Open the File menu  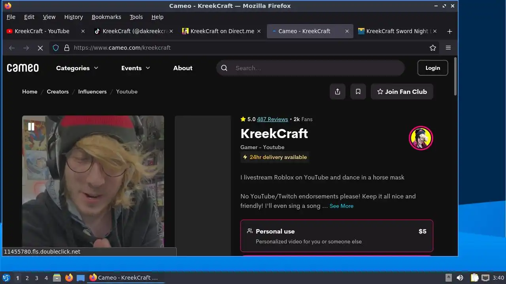[x=11, y=17]
